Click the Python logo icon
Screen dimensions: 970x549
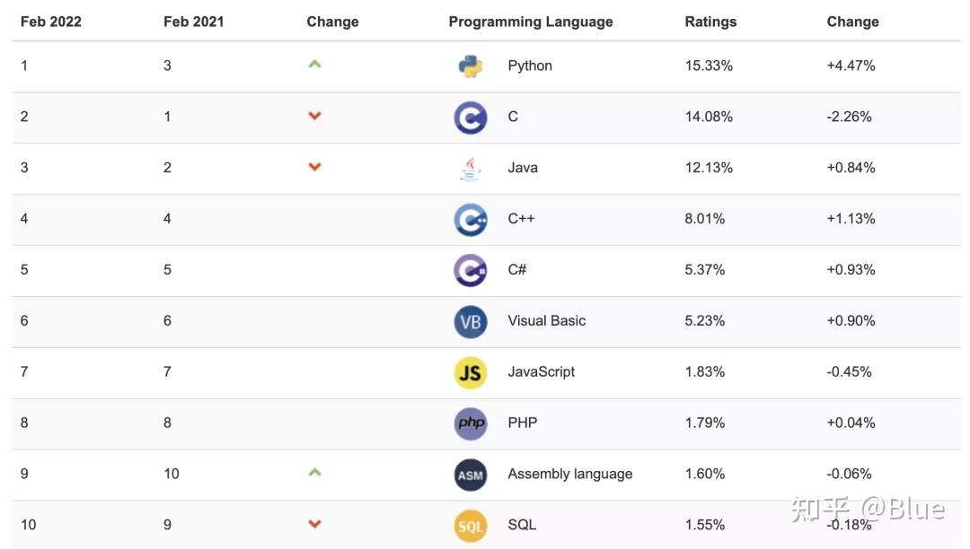[x=470, y=66]
